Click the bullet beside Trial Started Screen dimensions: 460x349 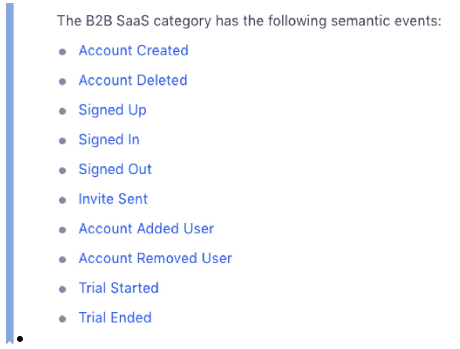tap(62, 289)
